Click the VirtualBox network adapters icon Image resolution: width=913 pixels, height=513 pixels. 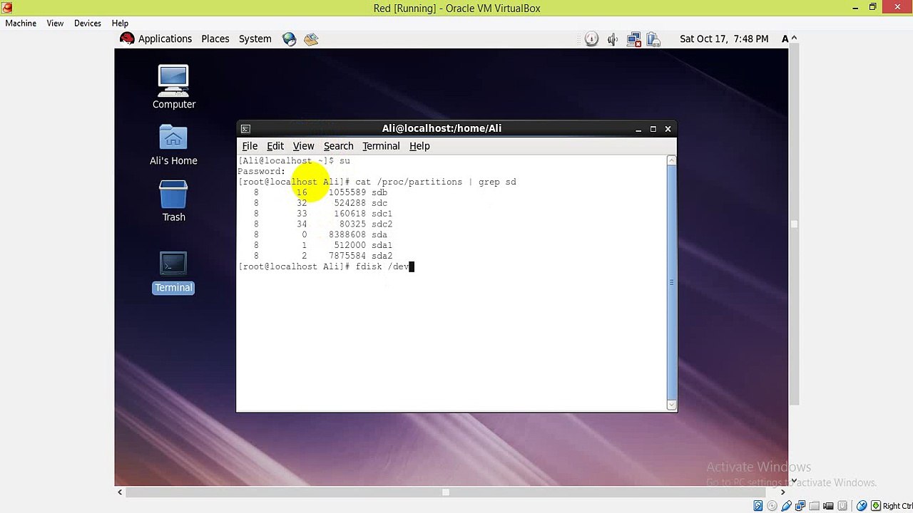pyautogui.click(x=801, y=506)
